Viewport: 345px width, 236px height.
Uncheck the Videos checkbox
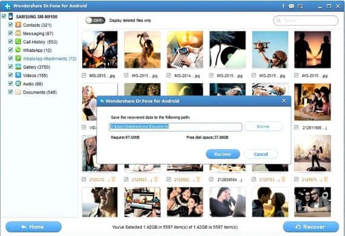click(10, 75)
